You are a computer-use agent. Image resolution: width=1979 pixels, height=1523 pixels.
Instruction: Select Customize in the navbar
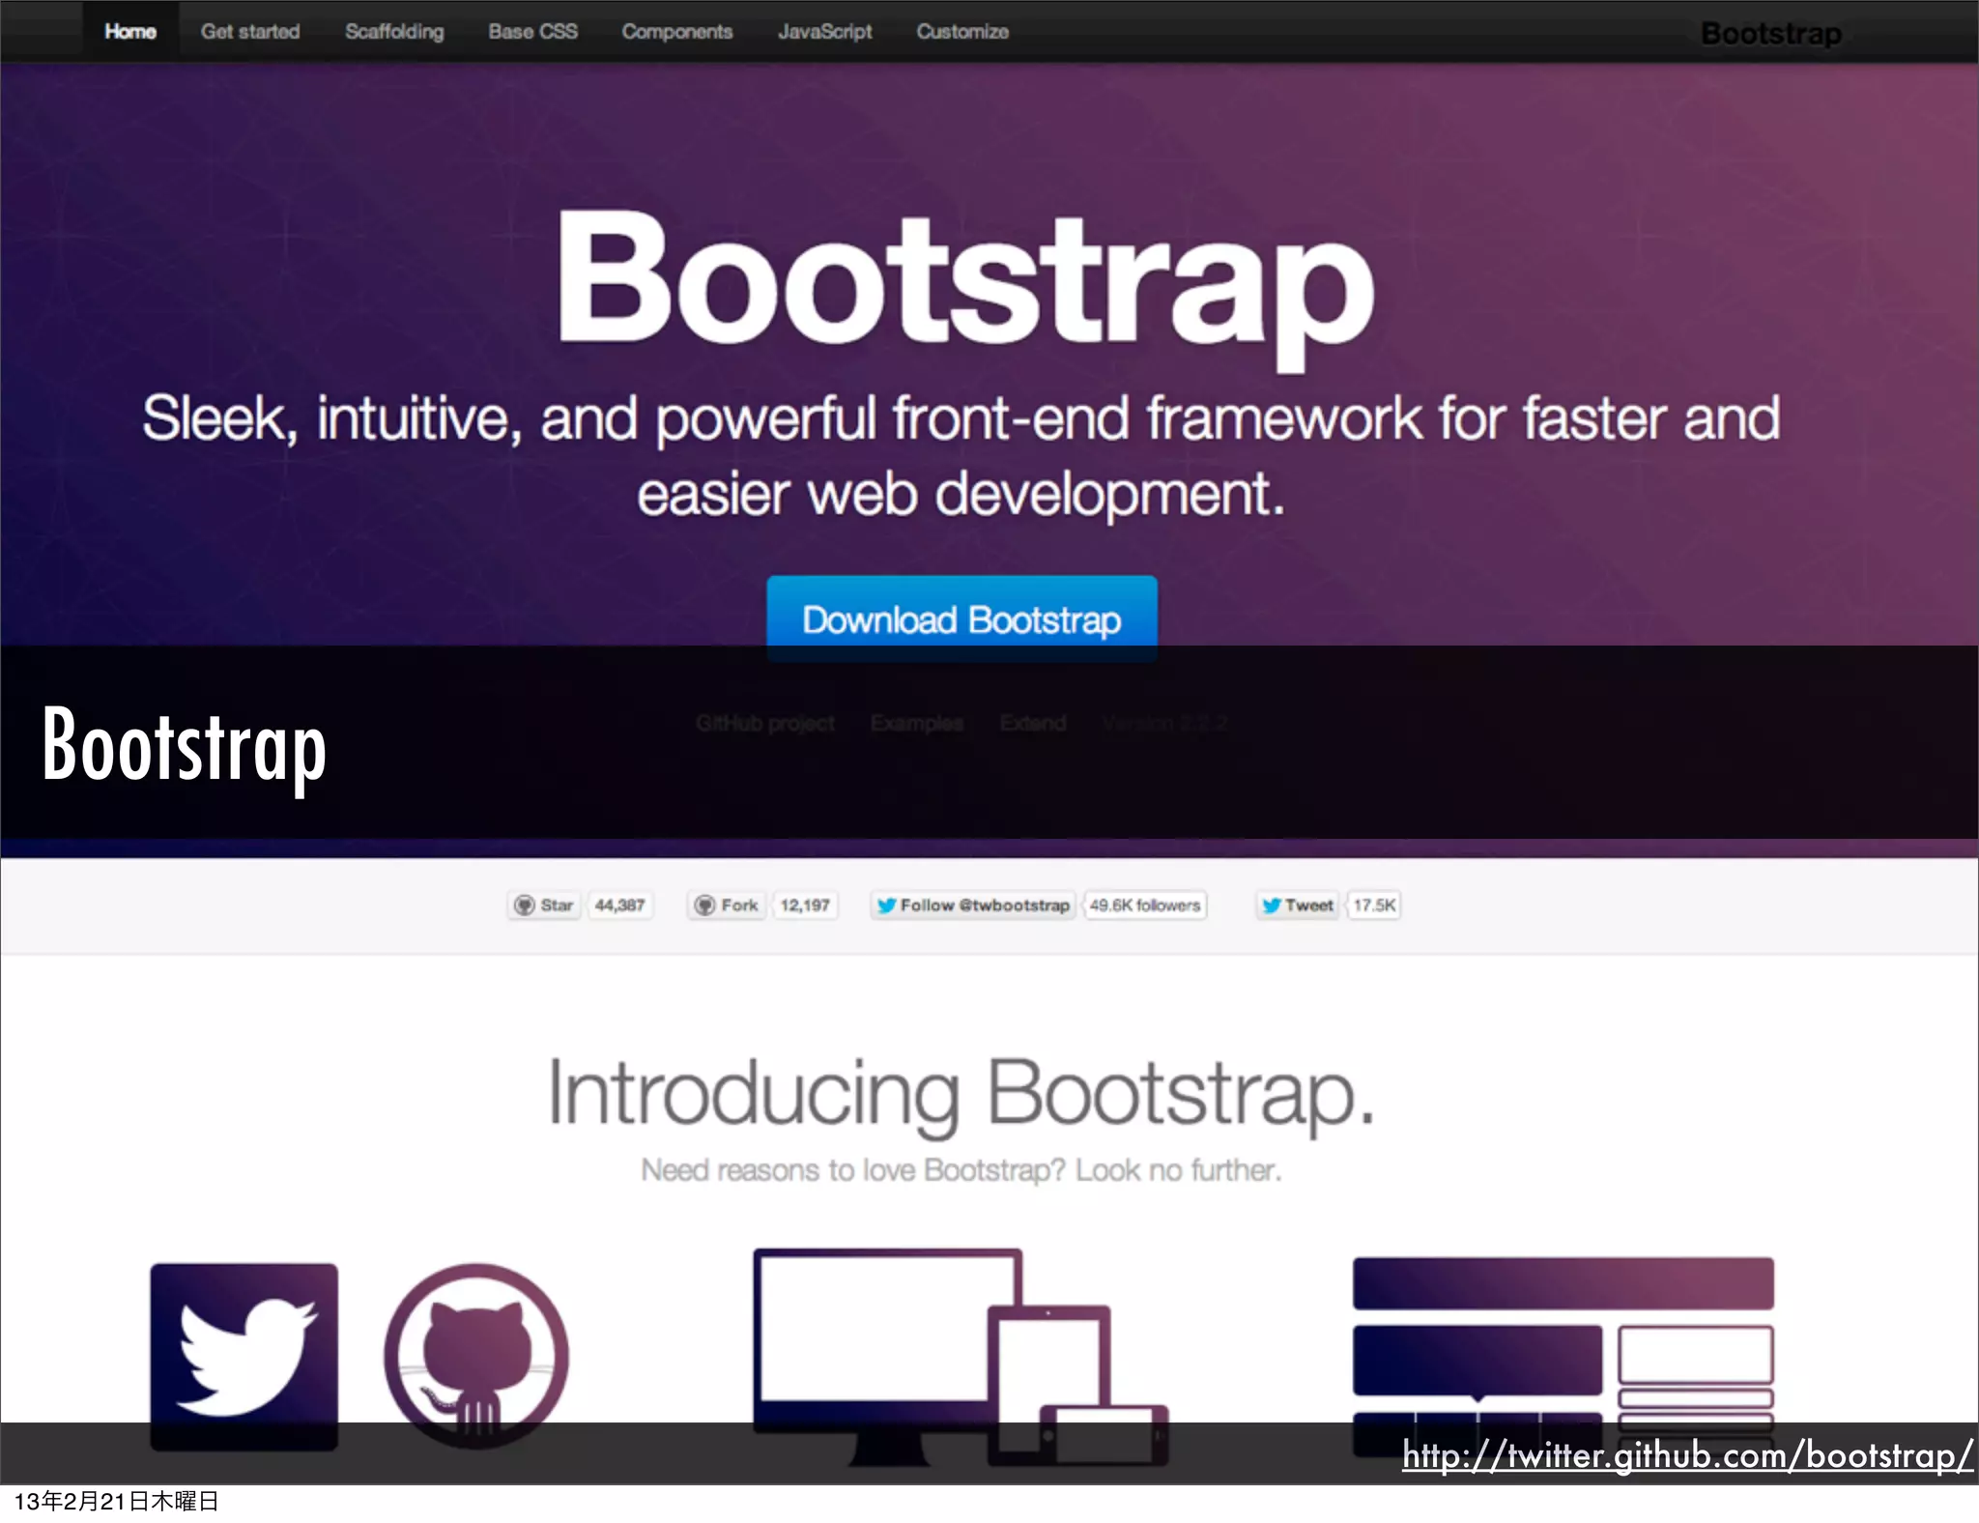[962, 32]
